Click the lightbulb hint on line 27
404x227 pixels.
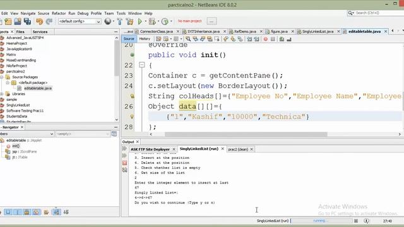[x=132, y=117]
